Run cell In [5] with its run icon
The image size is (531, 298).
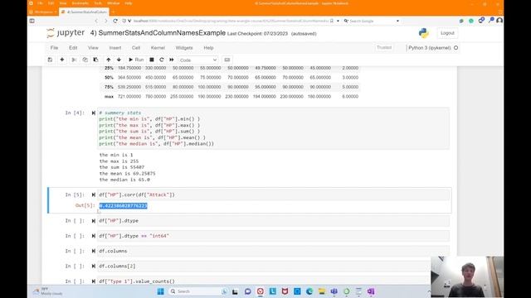point(94,195)
